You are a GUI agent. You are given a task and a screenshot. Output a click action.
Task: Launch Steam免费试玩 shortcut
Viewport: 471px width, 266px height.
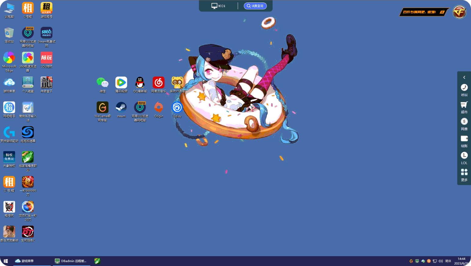46,37
